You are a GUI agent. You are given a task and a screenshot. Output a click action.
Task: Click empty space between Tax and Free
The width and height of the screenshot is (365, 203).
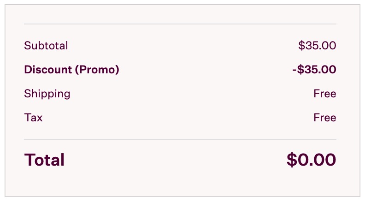[x=180, y=118]
